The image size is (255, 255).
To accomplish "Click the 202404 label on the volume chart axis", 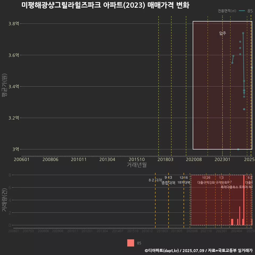I will pyautogui.click(x=237, y=231).
